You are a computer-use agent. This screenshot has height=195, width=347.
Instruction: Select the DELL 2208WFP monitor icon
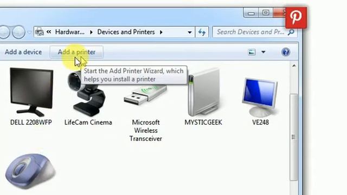click(x=31, y=92)
